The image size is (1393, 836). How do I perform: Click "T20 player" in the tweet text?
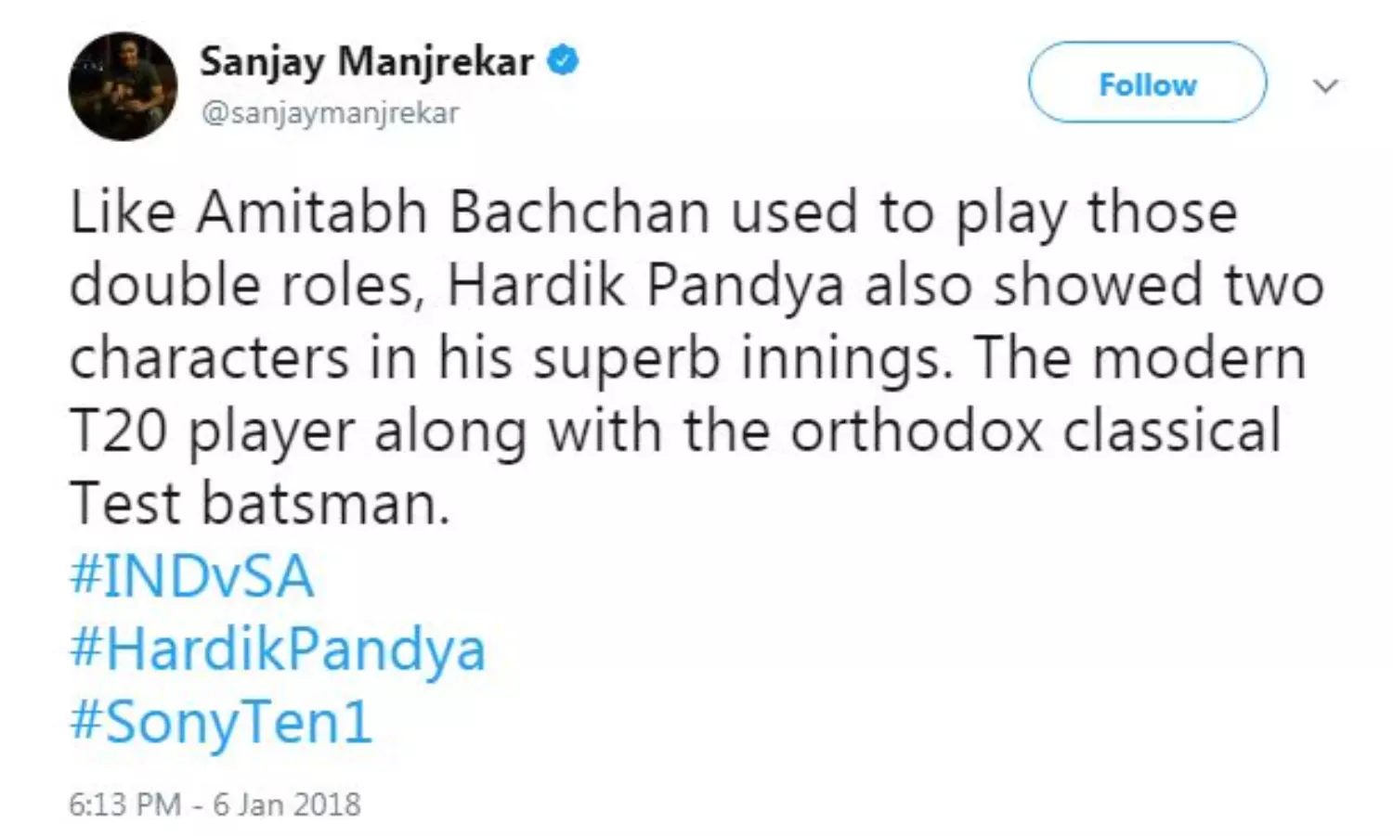(212, 431)
